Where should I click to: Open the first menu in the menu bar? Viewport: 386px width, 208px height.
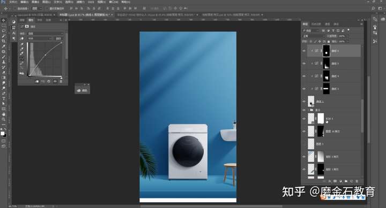click(13, 2)
